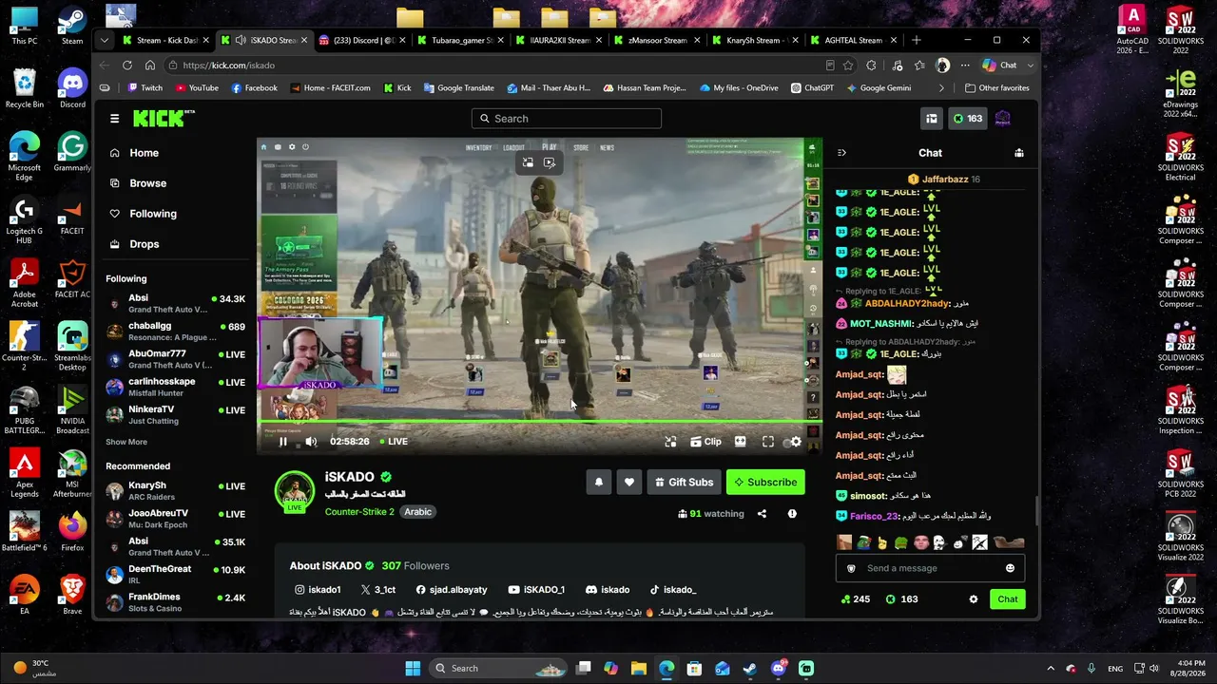Share the stream using the share icon
The height and width of the screenshot is (684, 1217).
click(762, 514)
